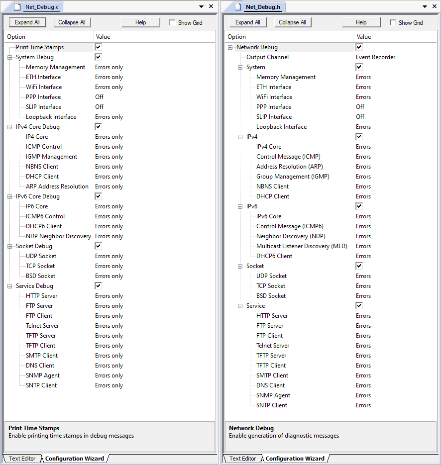Open window list arrow in right pane

coord(425,6)
